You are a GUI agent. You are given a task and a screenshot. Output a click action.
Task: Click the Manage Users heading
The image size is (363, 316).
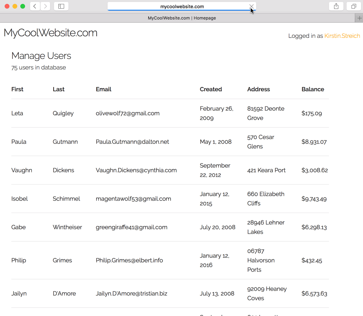click(41, 56)
